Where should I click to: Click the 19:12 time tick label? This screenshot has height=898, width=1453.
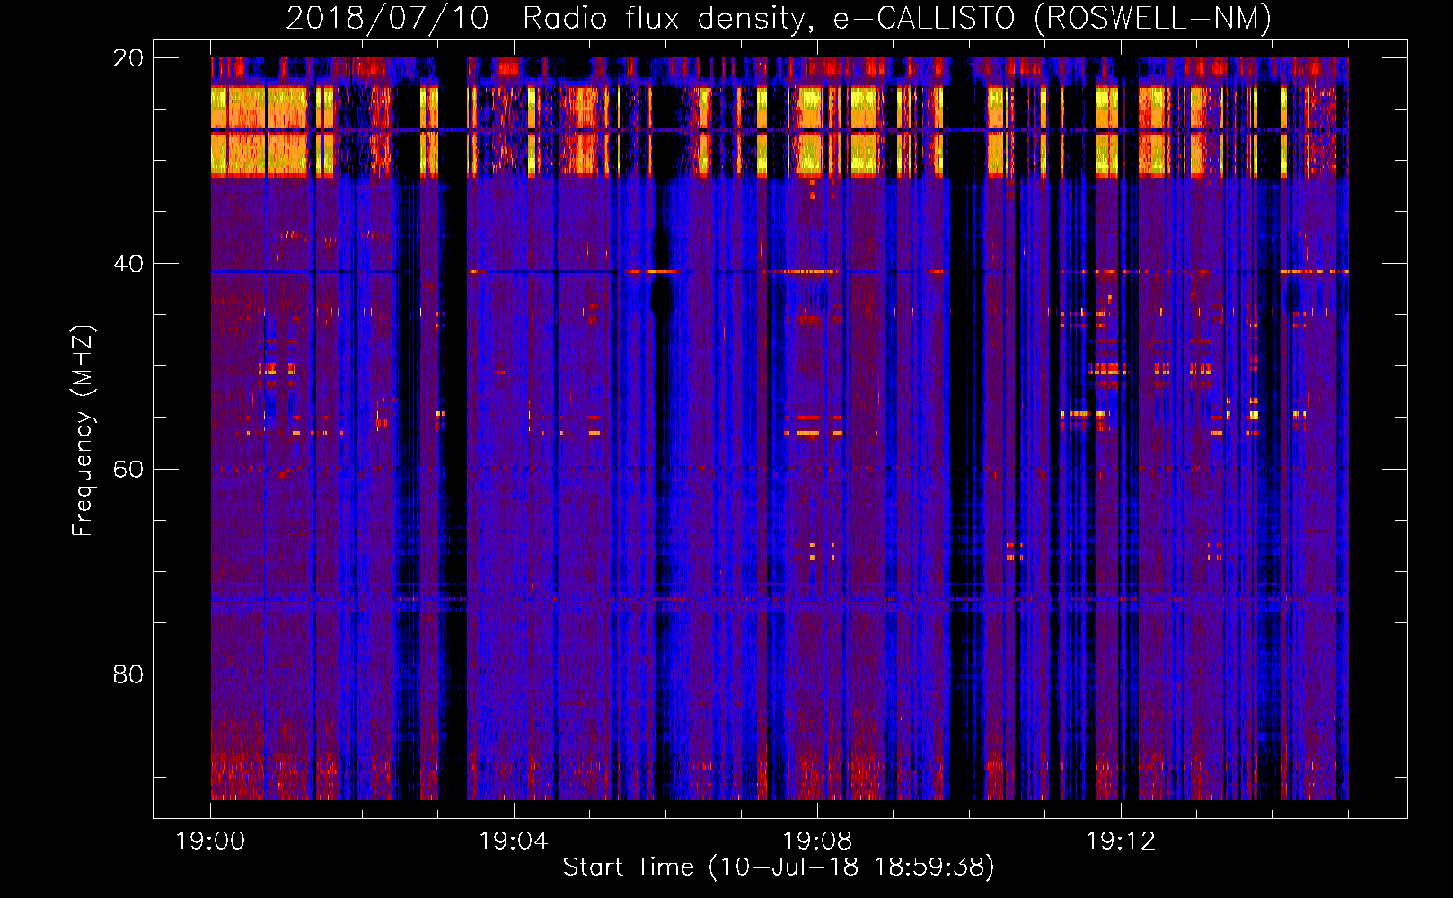(x=1121, y=841)
